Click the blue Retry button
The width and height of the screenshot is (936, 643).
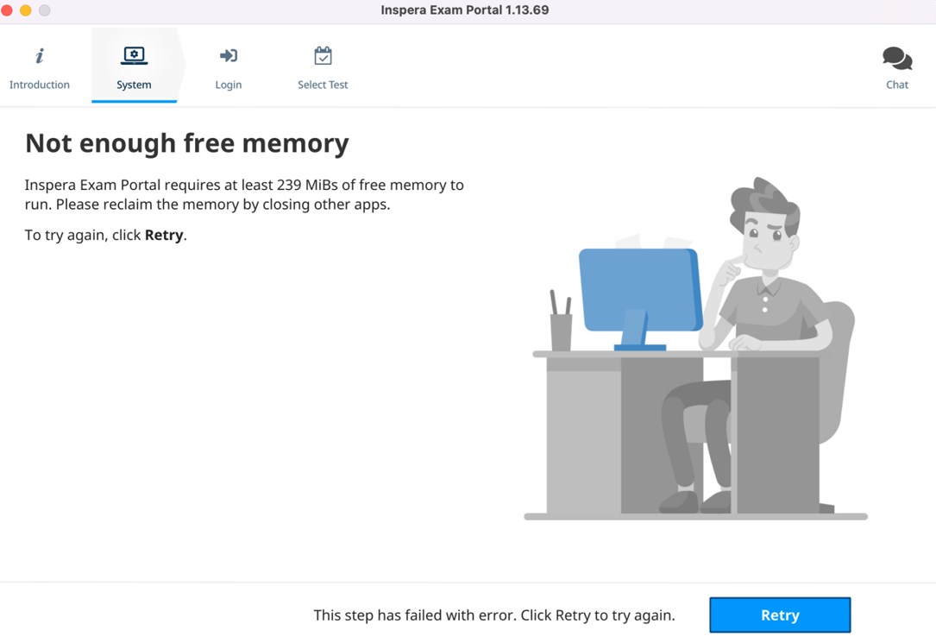[780, 615]
